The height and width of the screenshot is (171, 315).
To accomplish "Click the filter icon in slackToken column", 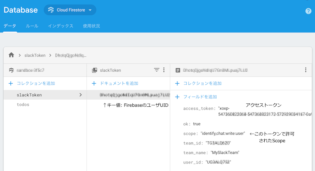I will pos(157,70).
